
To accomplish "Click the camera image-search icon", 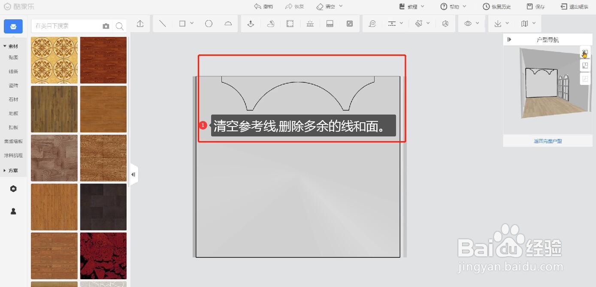I will 106,26.
